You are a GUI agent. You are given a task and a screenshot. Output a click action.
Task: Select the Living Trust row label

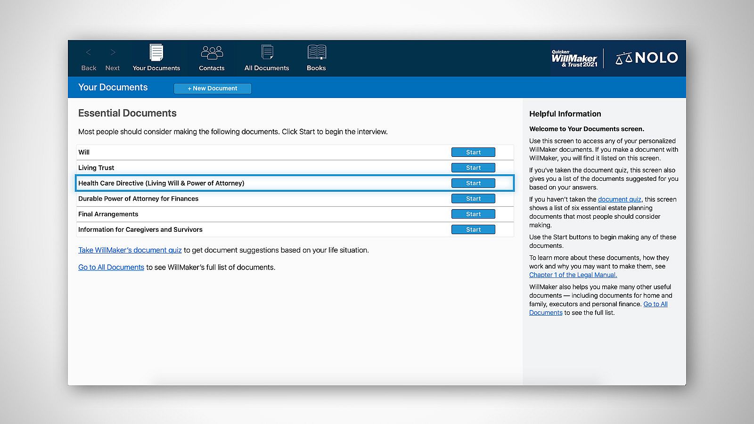pyautogui.click(x=96, y=168)
